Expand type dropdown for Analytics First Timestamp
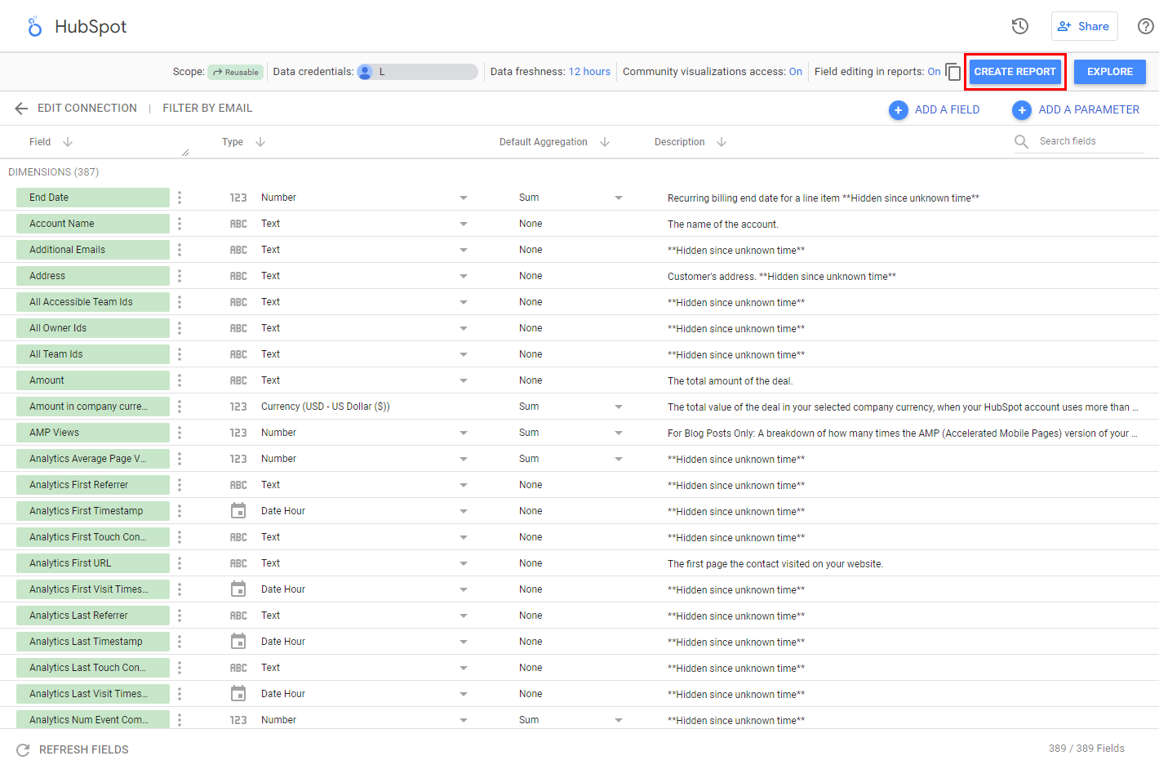This screenshot has height=769, width=1159. tap(464, 511)
